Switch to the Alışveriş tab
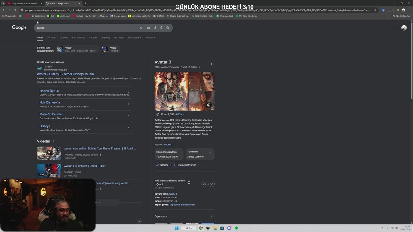Image resolution: width=413 pixels, height=232 pixels. (106, 37)
